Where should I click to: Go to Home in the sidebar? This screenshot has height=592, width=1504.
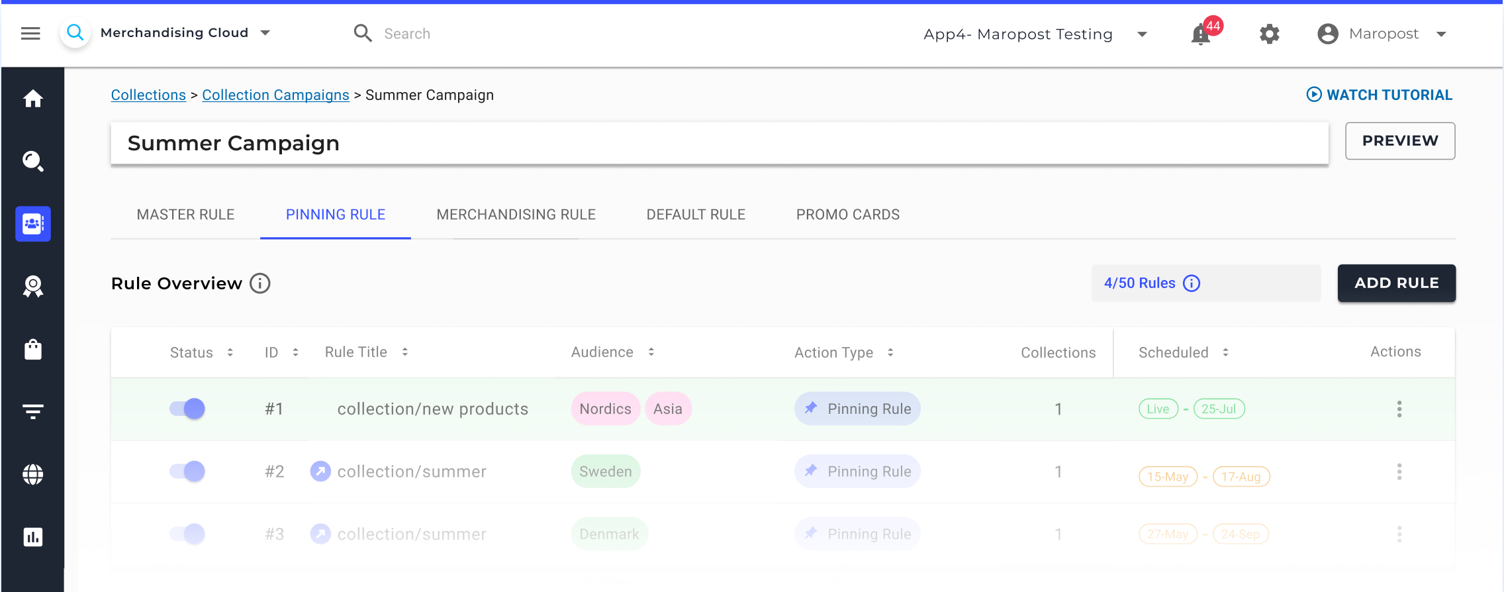pyautogui.click(x=33, y=99)
